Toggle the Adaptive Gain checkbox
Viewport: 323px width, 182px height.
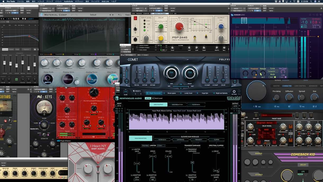(132, 175)
